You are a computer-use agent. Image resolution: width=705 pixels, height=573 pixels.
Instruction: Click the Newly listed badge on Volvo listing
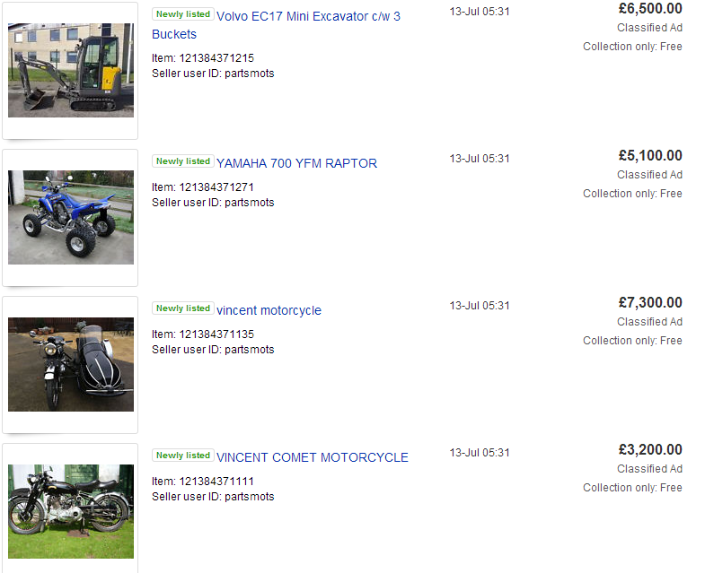[183, 14]
